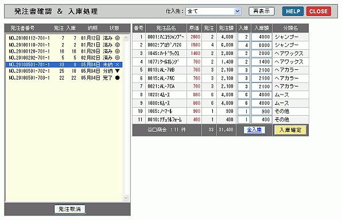
Task: Click 入庫 quantity field for 1077 row
Action: tap(244, 62)
